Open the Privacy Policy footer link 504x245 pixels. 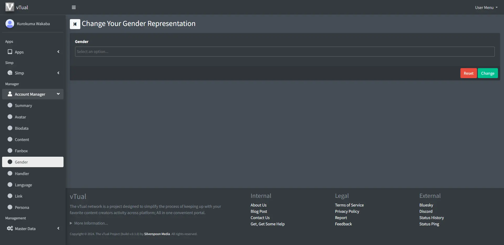(x=347, y=211)
